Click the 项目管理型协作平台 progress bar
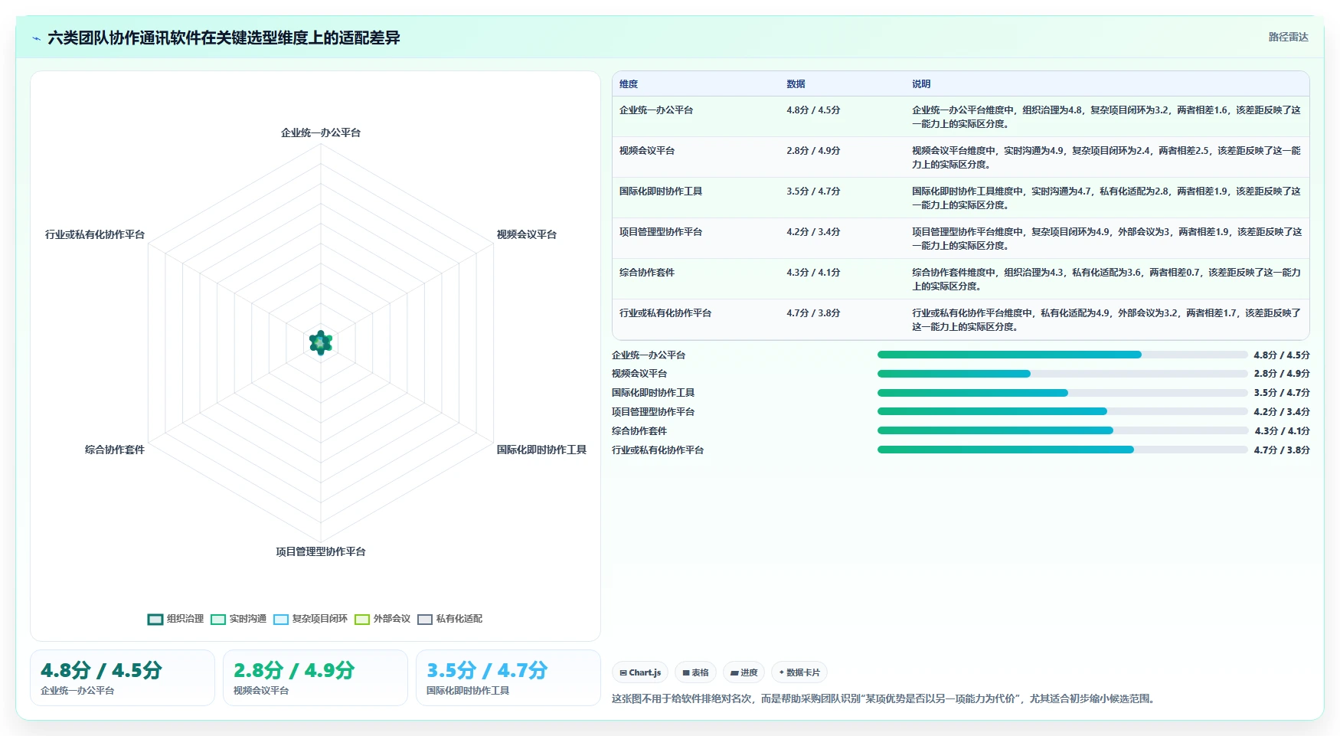This screenshot has width=1340, height=736. tap(1062, 411)
